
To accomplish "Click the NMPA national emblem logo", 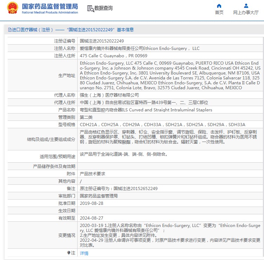I will [x=12, y=8].
